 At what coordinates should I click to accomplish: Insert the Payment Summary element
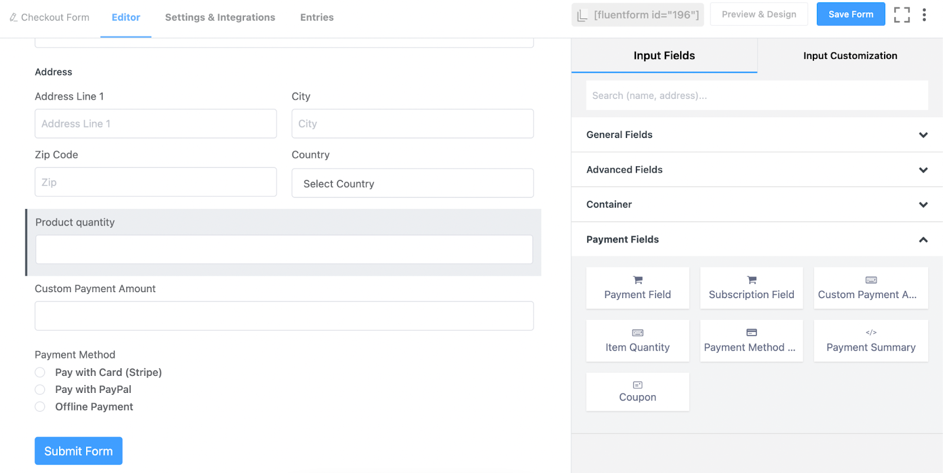coord(871,341)
